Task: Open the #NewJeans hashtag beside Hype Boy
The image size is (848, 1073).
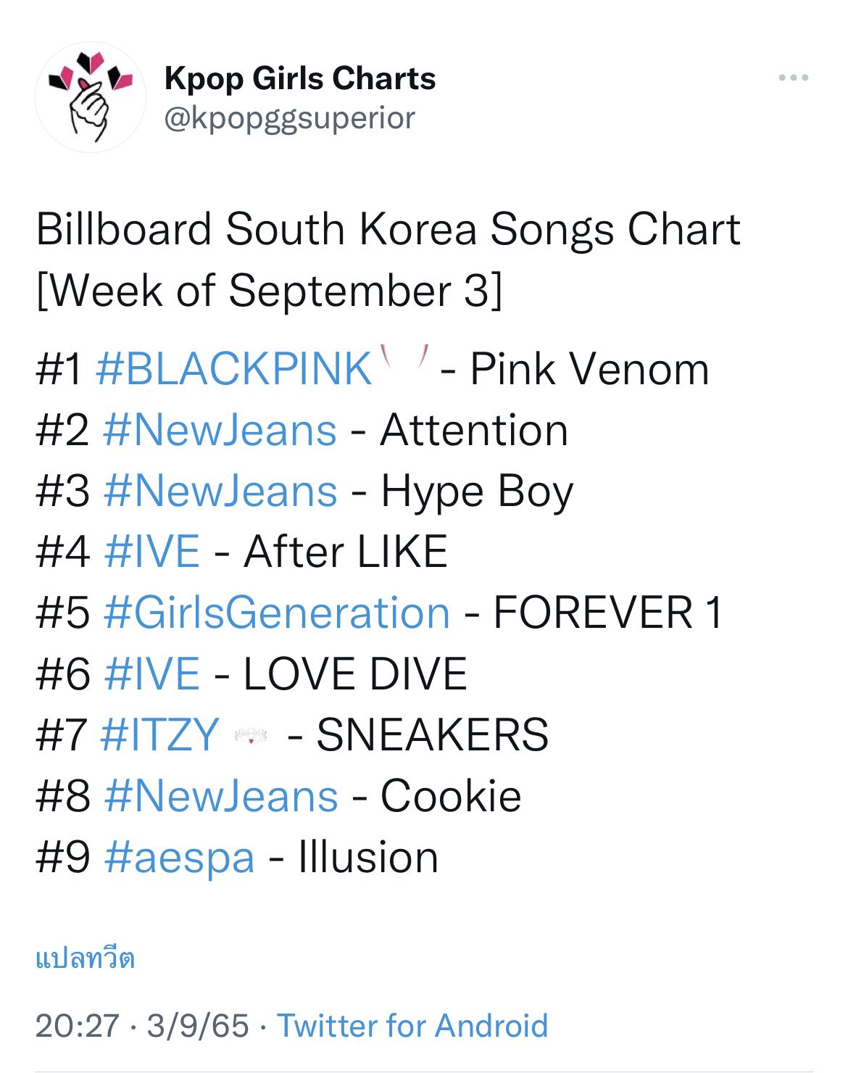Action: (220, 491)
